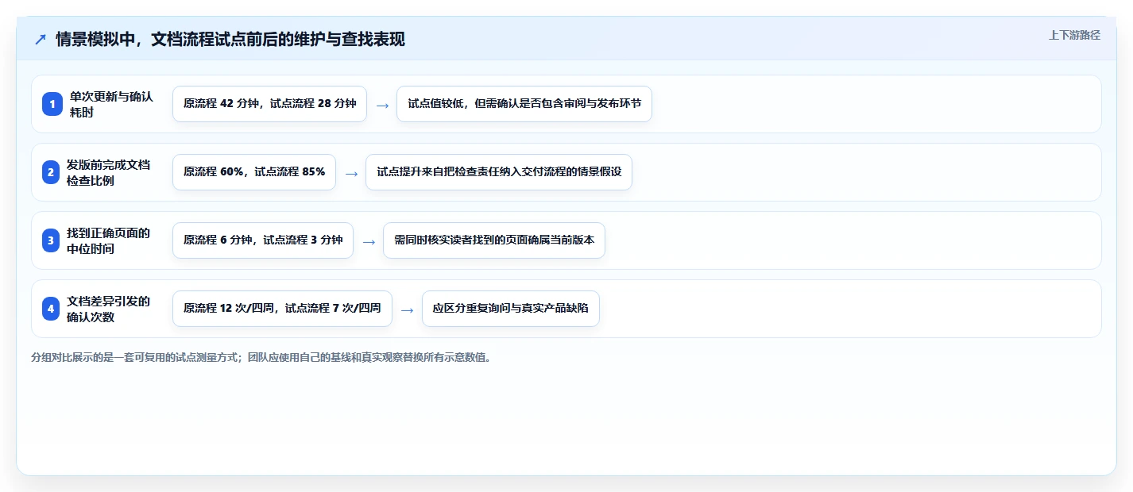
Task: Click the arrow after 原流程 6 分钟 box
Action: pyautogui.click(x=369, y=241)
